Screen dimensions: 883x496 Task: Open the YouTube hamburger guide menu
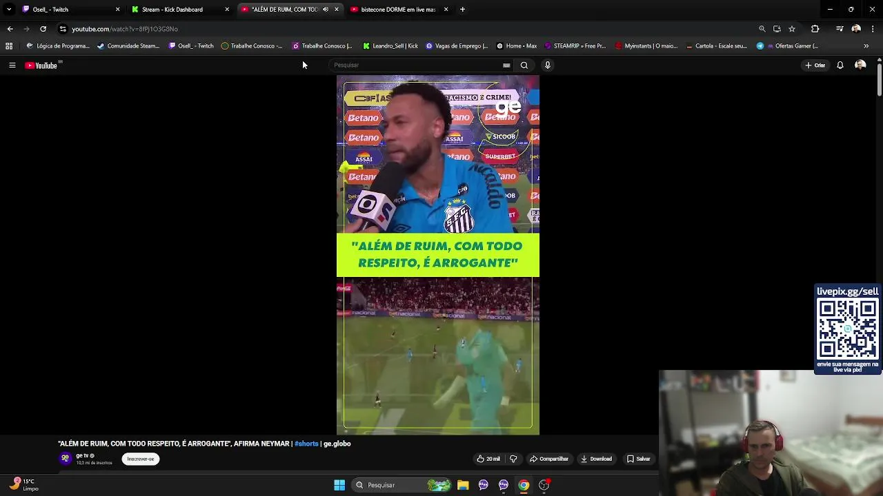(12, 65)
